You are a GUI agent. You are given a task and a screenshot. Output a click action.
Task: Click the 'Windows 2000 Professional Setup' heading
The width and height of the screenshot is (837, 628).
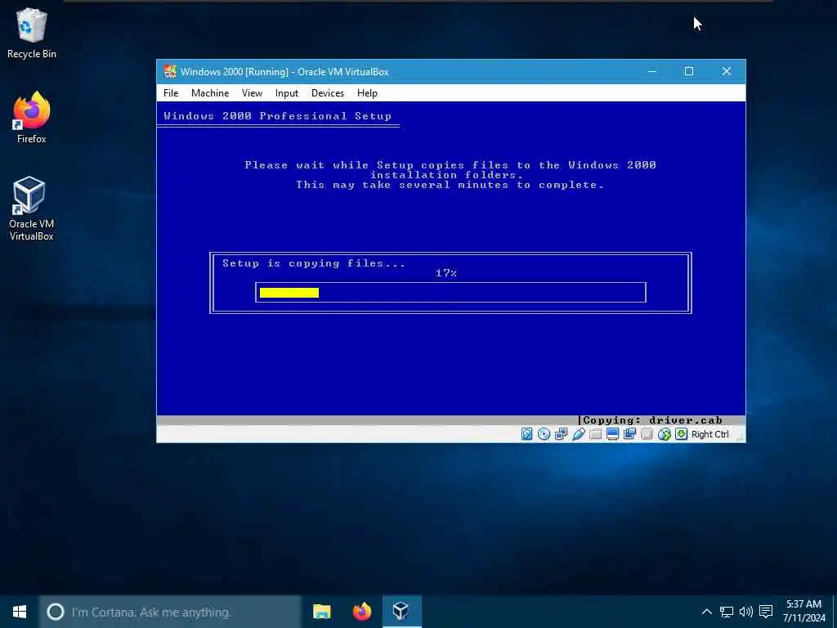278,116
